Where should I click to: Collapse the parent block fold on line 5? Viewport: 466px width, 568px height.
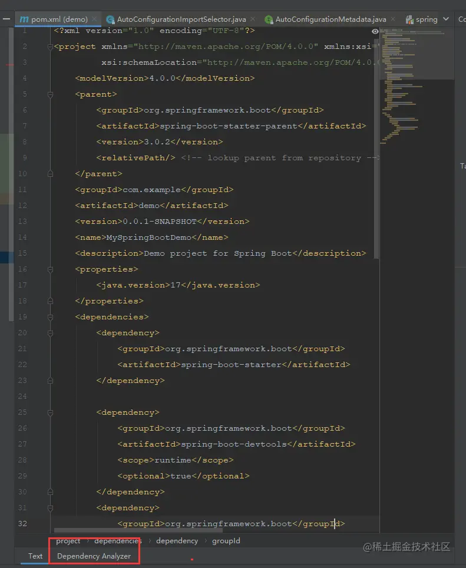point(50,94)
